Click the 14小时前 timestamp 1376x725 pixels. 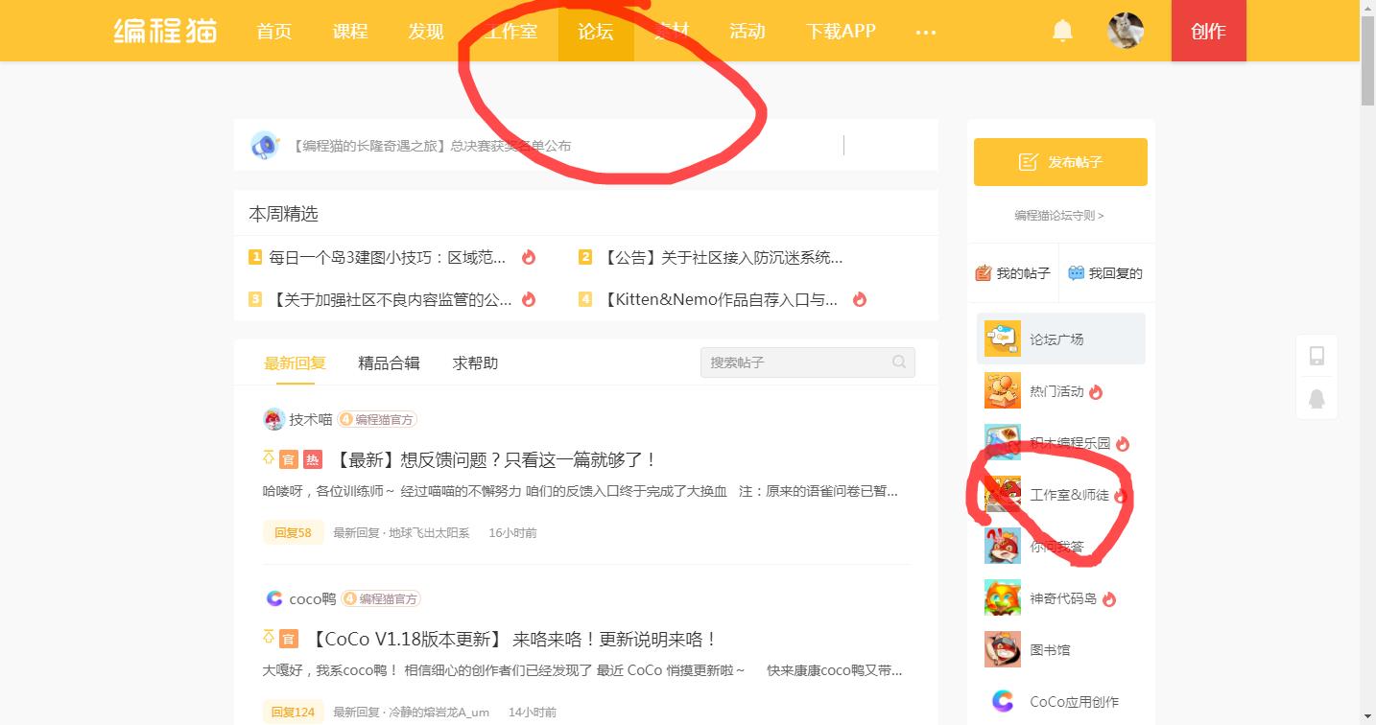pos(532,712)
